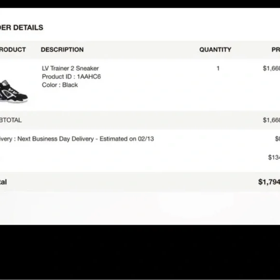
Task: Click the price column header
Action: pos(276,49)
